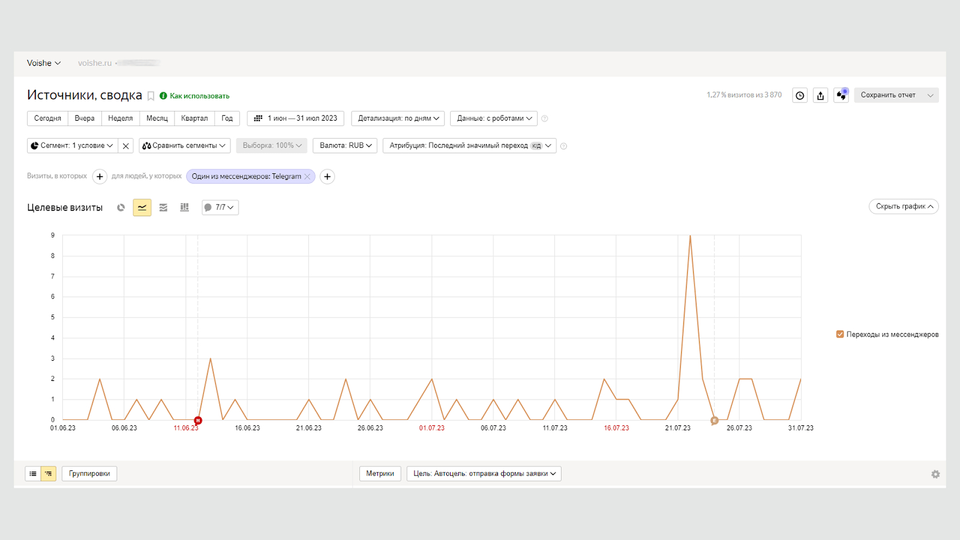
Task: Select the Неделя period tab
Action: point(121,118)
